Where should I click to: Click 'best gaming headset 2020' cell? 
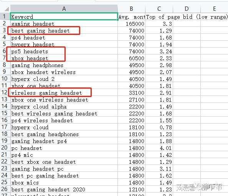(64, 189)
